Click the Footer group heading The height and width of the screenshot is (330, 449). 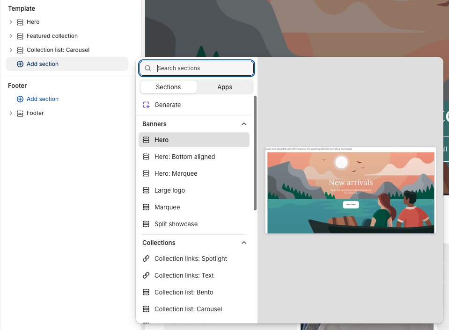click(x=17, y=86)
